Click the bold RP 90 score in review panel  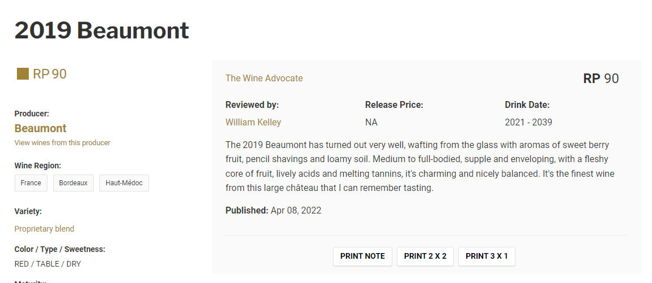[601, 79]
